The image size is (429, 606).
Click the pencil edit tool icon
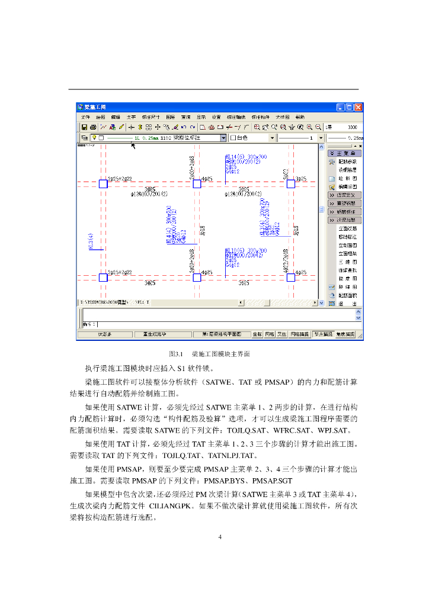pos(121,127)
